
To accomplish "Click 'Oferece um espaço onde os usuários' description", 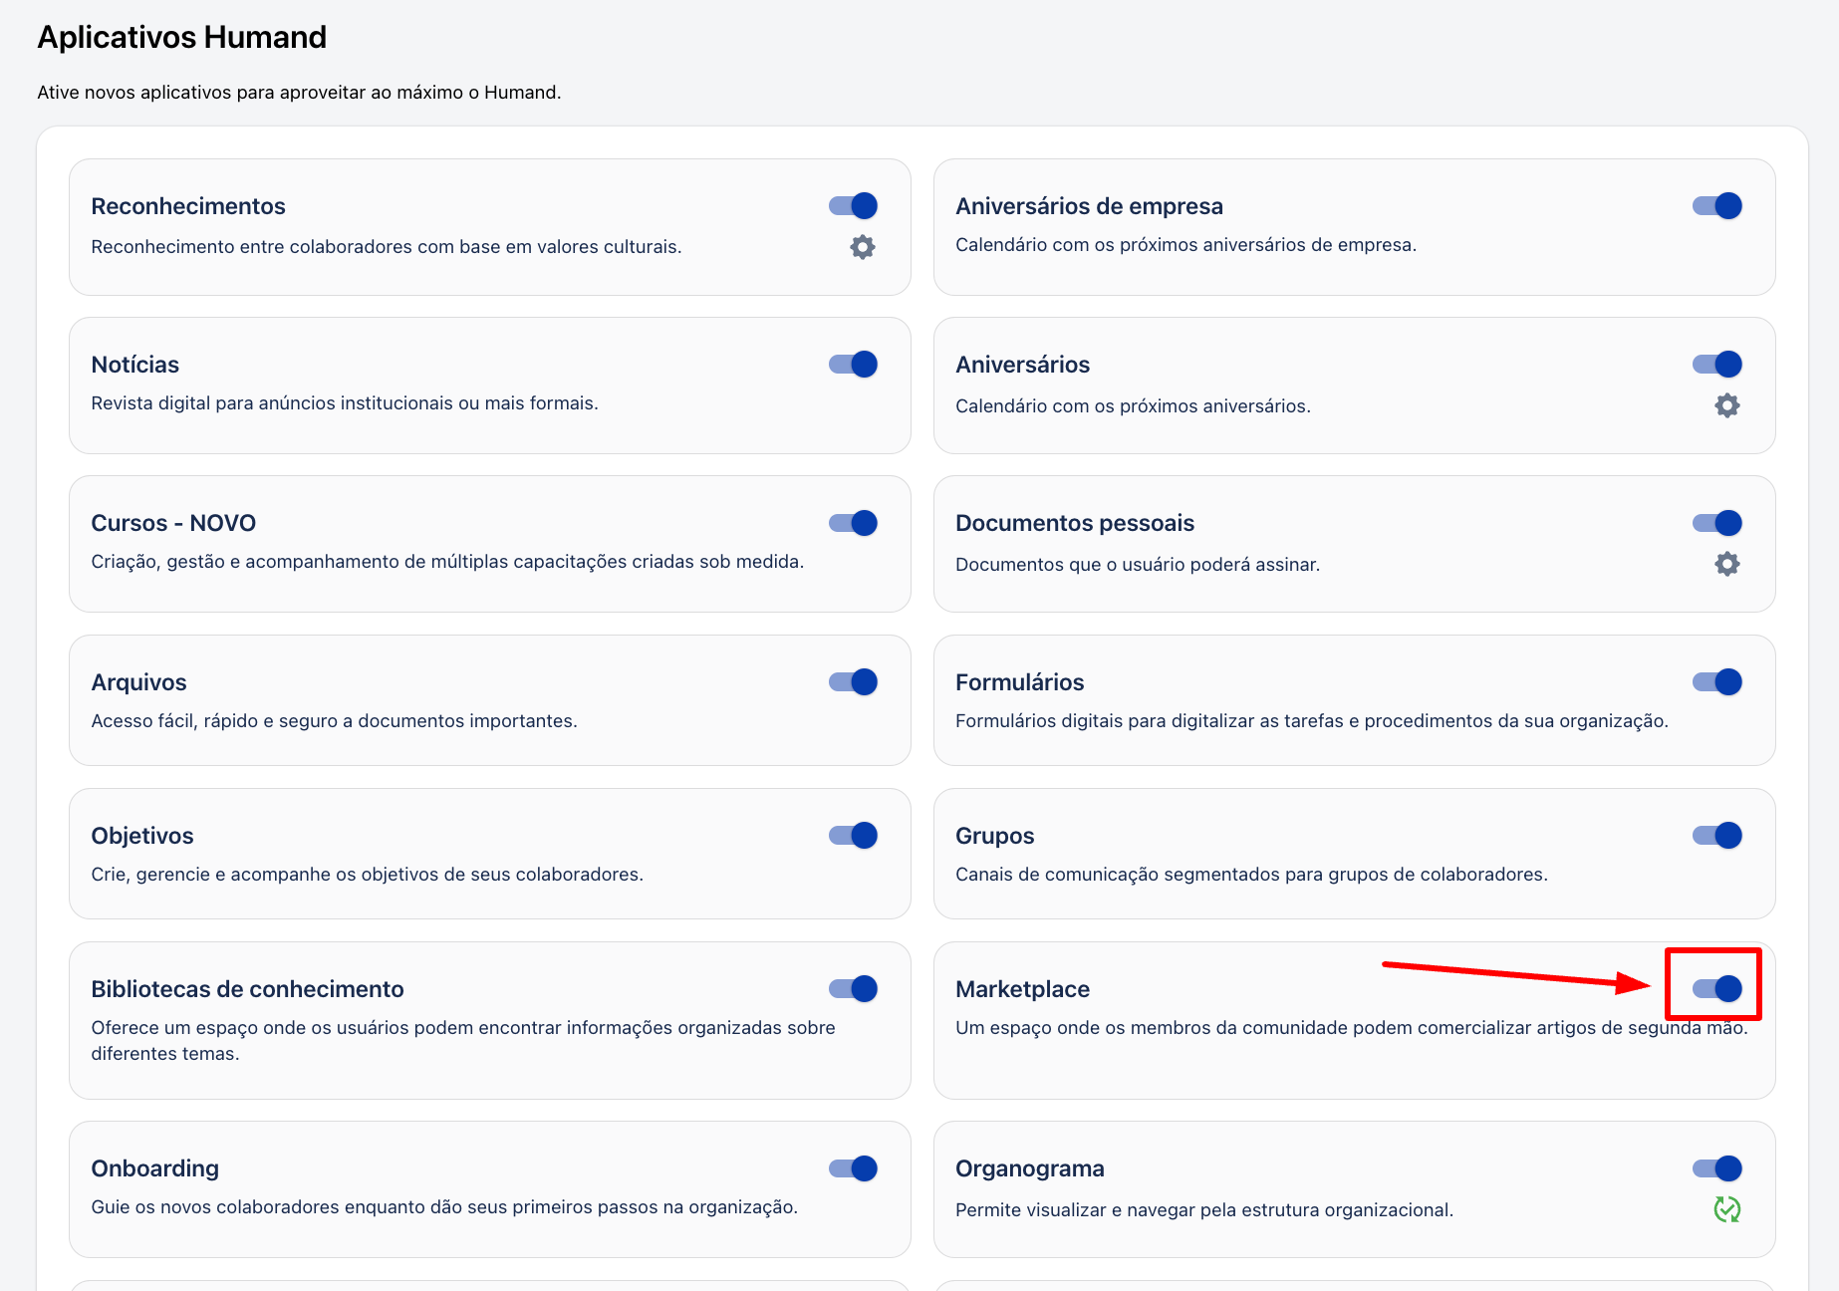I will pos(463,1041).
